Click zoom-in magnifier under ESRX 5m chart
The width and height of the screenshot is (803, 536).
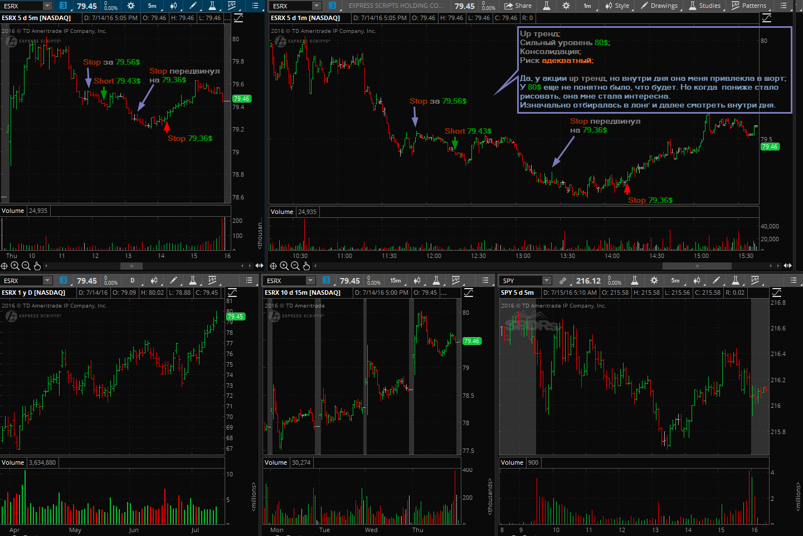click(15, 266)
